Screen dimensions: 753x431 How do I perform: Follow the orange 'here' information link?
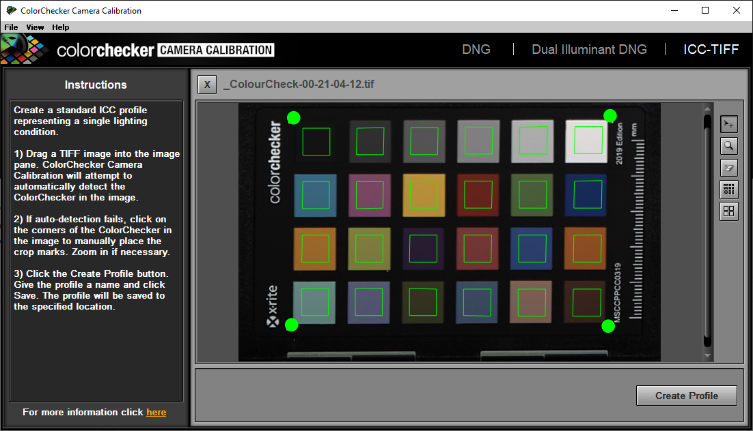point(156,413)
